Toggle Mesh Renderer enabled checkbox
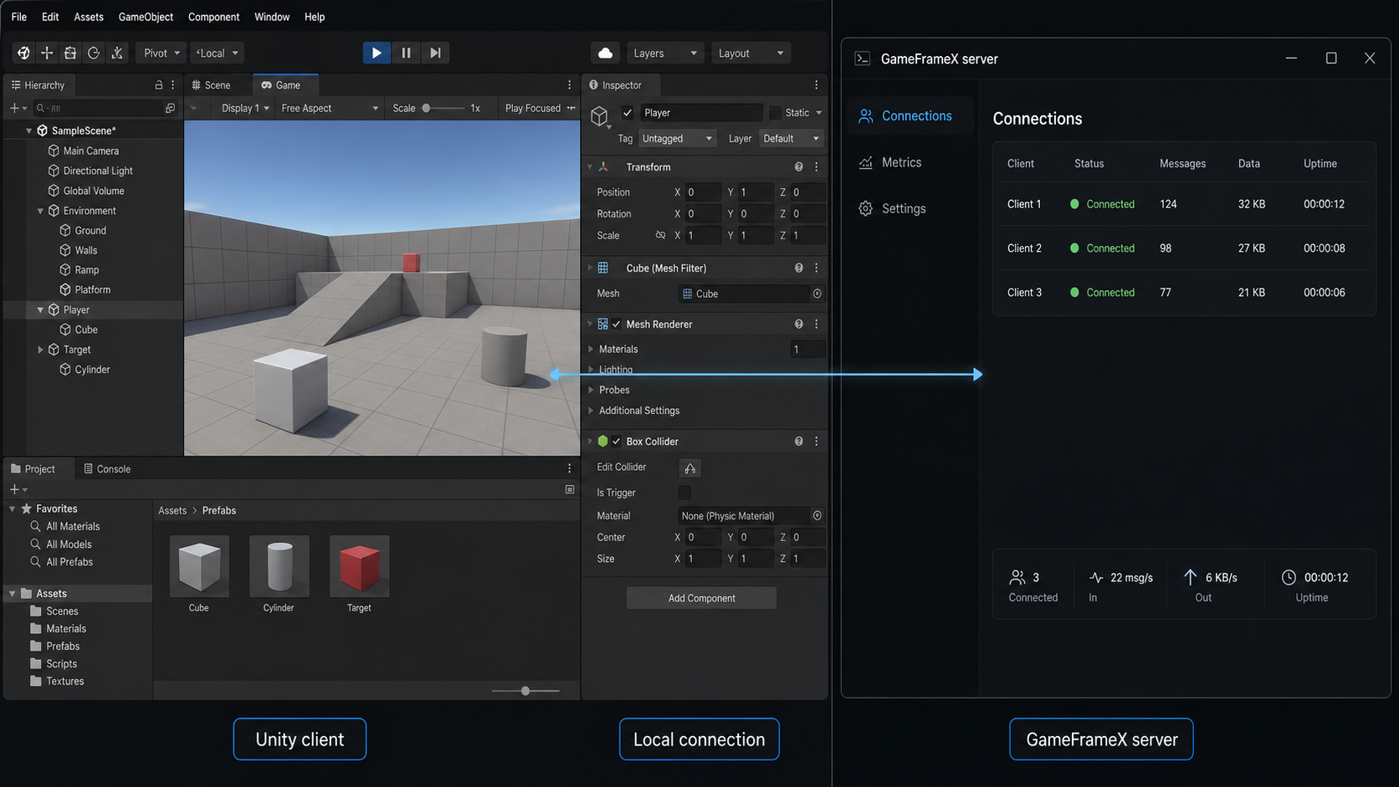 coord(617,325)
